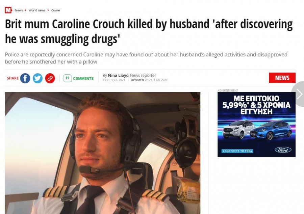Open World news breadcrumb link
Image resolution: width=304 pixels, height=214 pixels.
[x=37, y=10]
